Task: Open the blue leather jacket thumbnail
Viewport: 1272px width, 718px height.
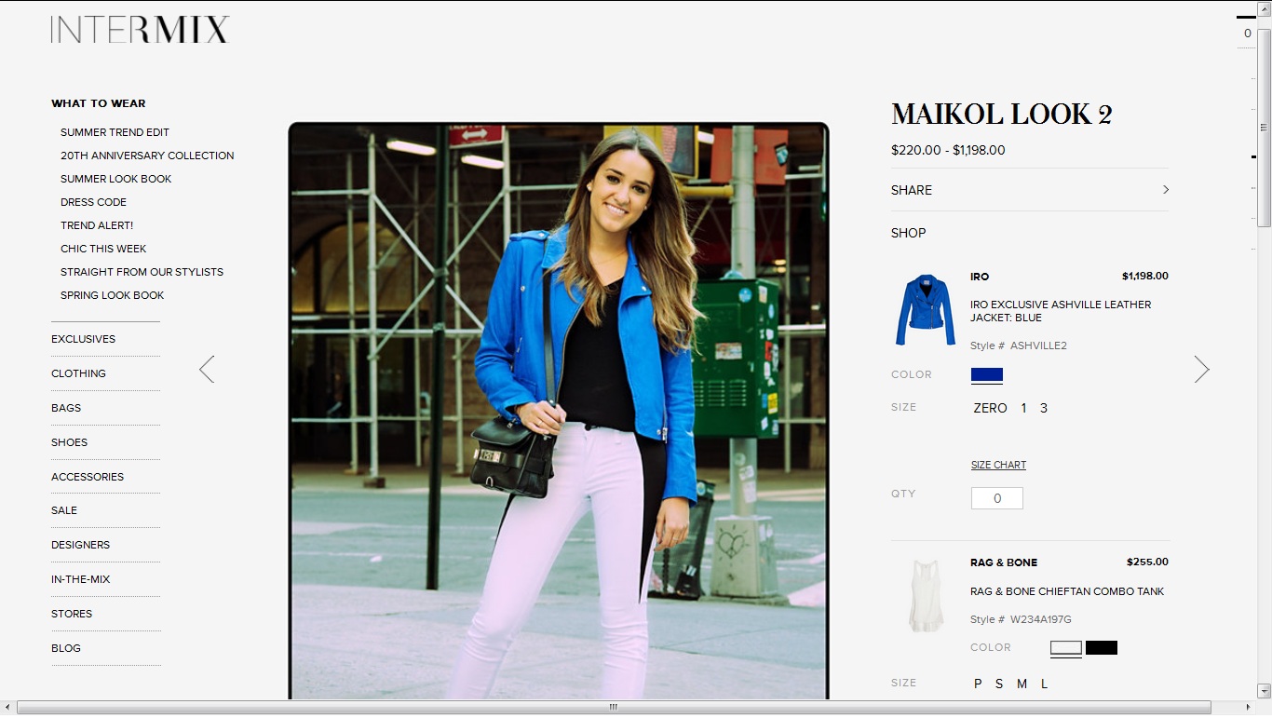Action: point(926,310)
